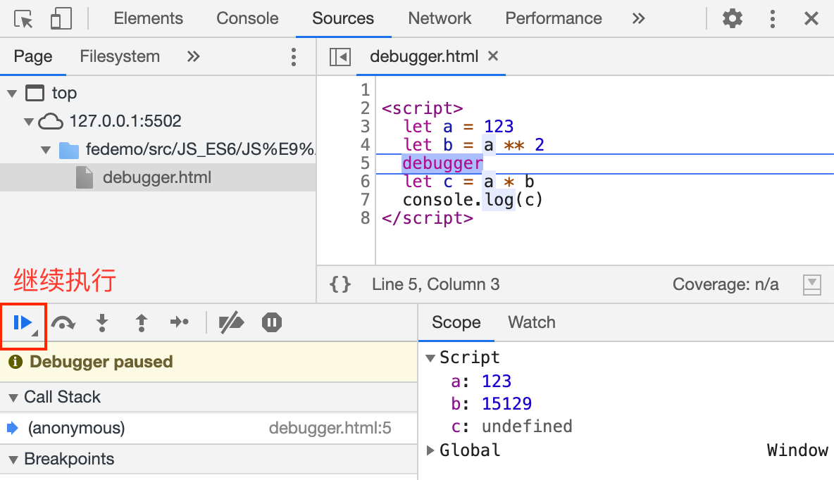
Task: Step out of current function
Action: (141, 322)
